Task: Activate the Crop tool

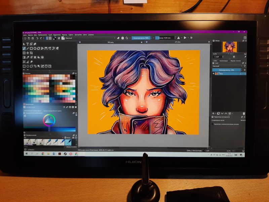Action: (x=31, y=53)
